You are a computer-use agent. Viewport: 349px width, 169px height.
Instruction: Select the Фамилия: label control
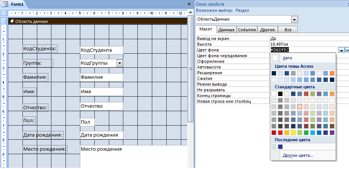[35, 78]
